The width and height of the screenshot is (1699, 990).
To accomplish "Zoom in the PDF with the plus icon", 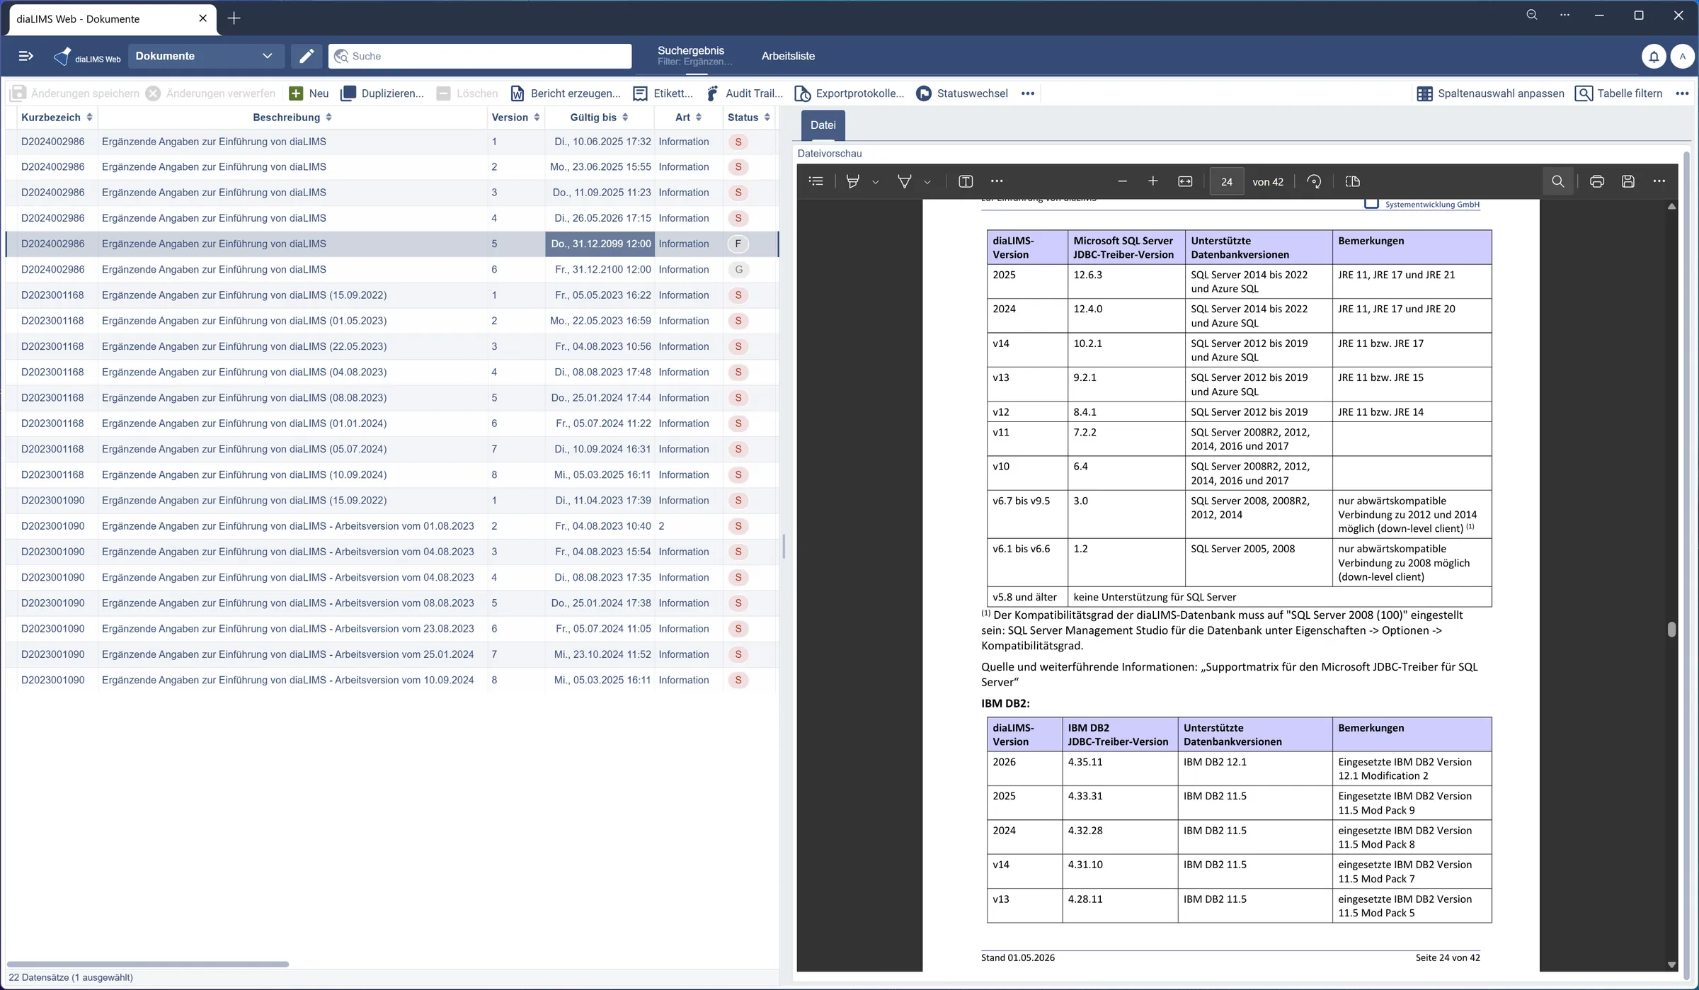I will tap(1152, 181).
